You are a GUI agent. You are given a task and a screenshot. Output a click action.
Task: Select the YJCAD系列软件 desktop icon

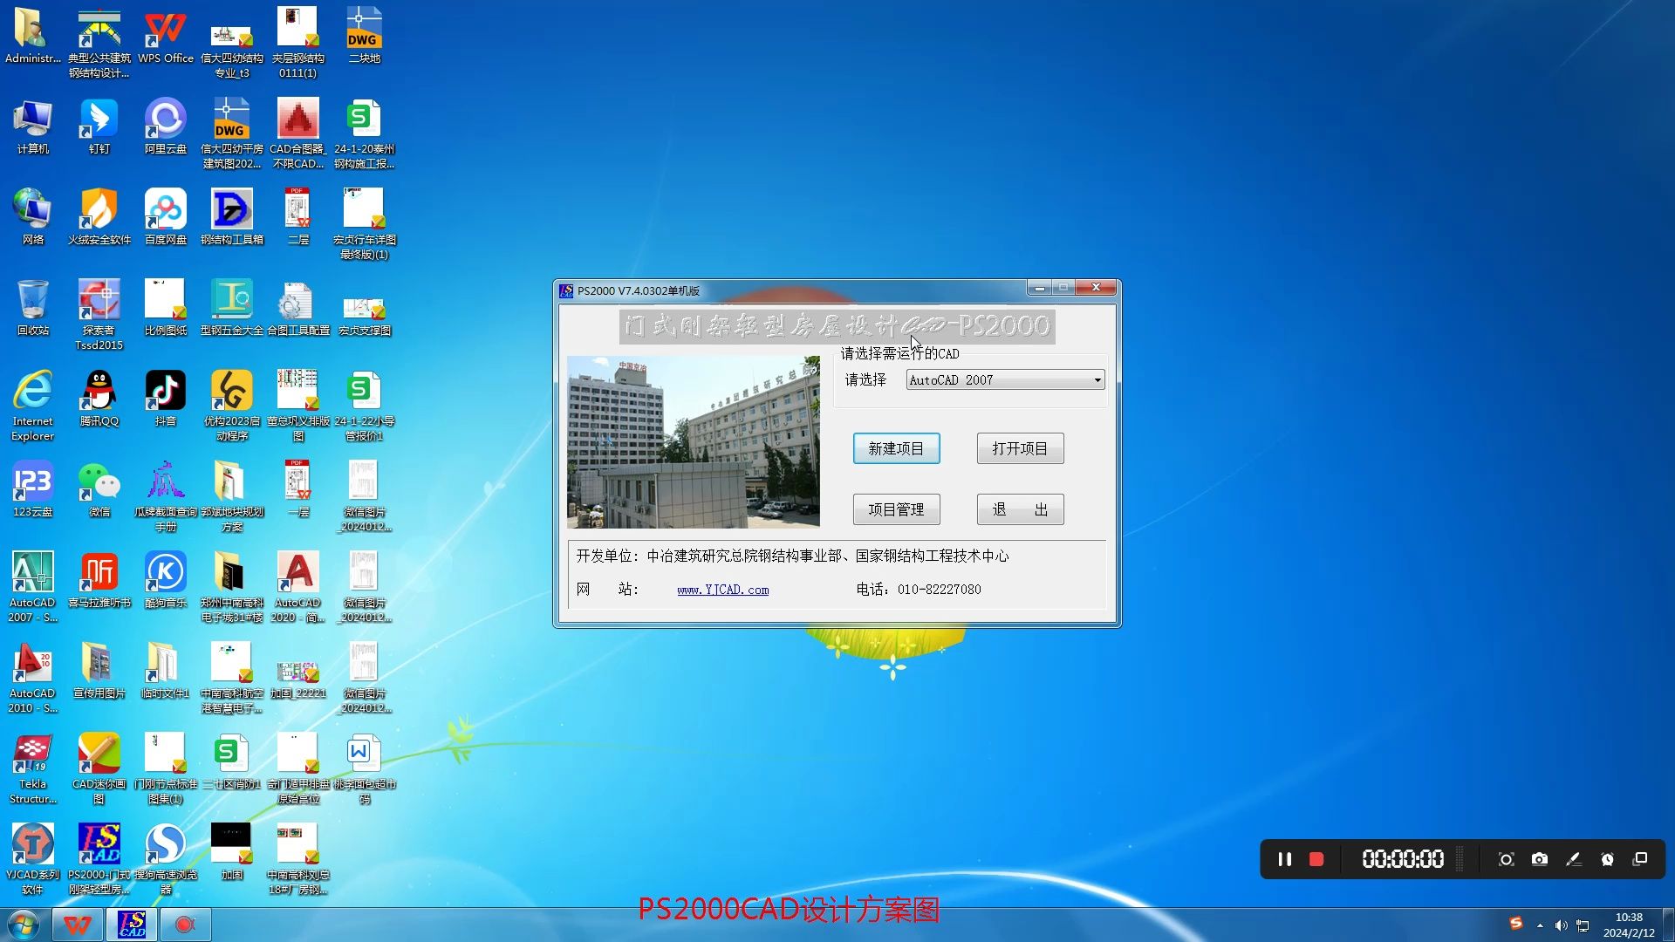(33, 860)
